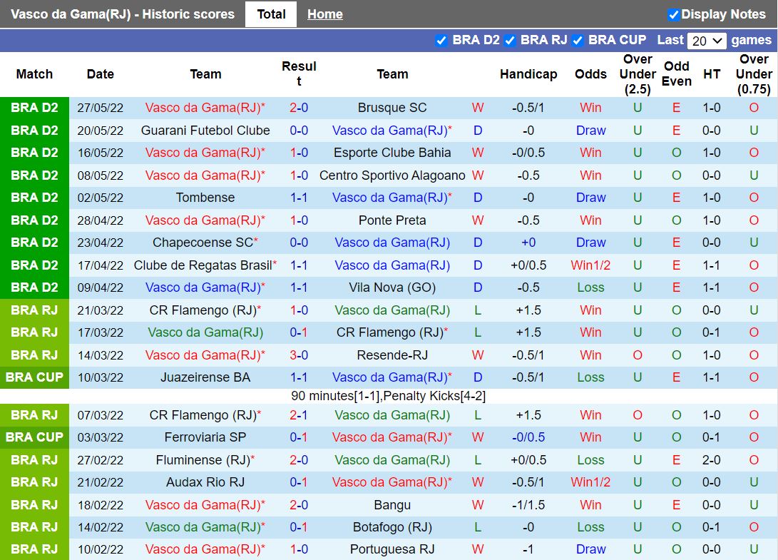The width and height of the screenshot is (778, 560).
Task: Toggle the BRA D2 league filter checkbox
Action: point(442,41)
